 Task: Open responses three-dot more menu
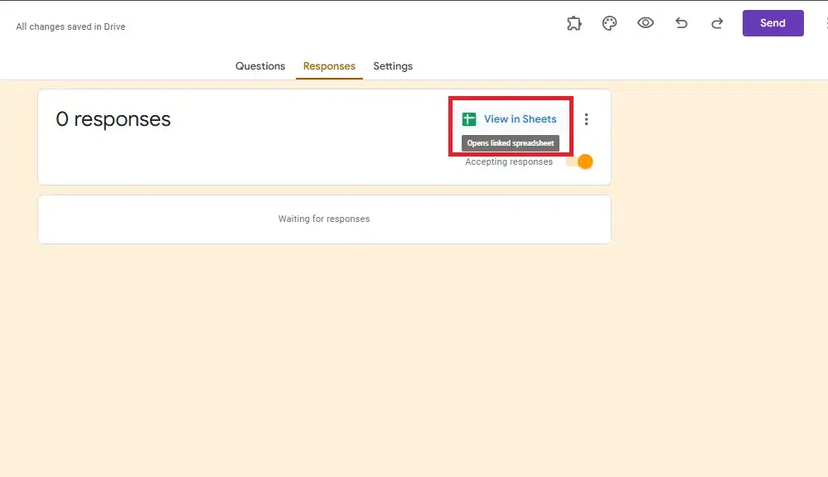pyautogui.click(x=586, y=119)
